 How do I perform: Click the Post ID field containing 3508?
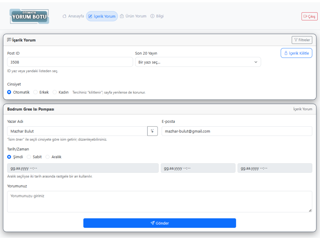70,62
